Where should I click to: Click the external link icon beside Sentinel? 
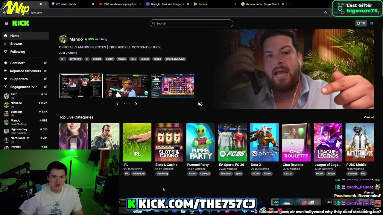(x=45, y=63)
